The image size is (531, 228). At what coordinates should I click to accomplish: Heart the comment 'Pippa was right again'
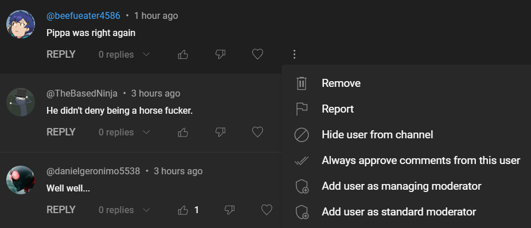click(x=257, y=54)
